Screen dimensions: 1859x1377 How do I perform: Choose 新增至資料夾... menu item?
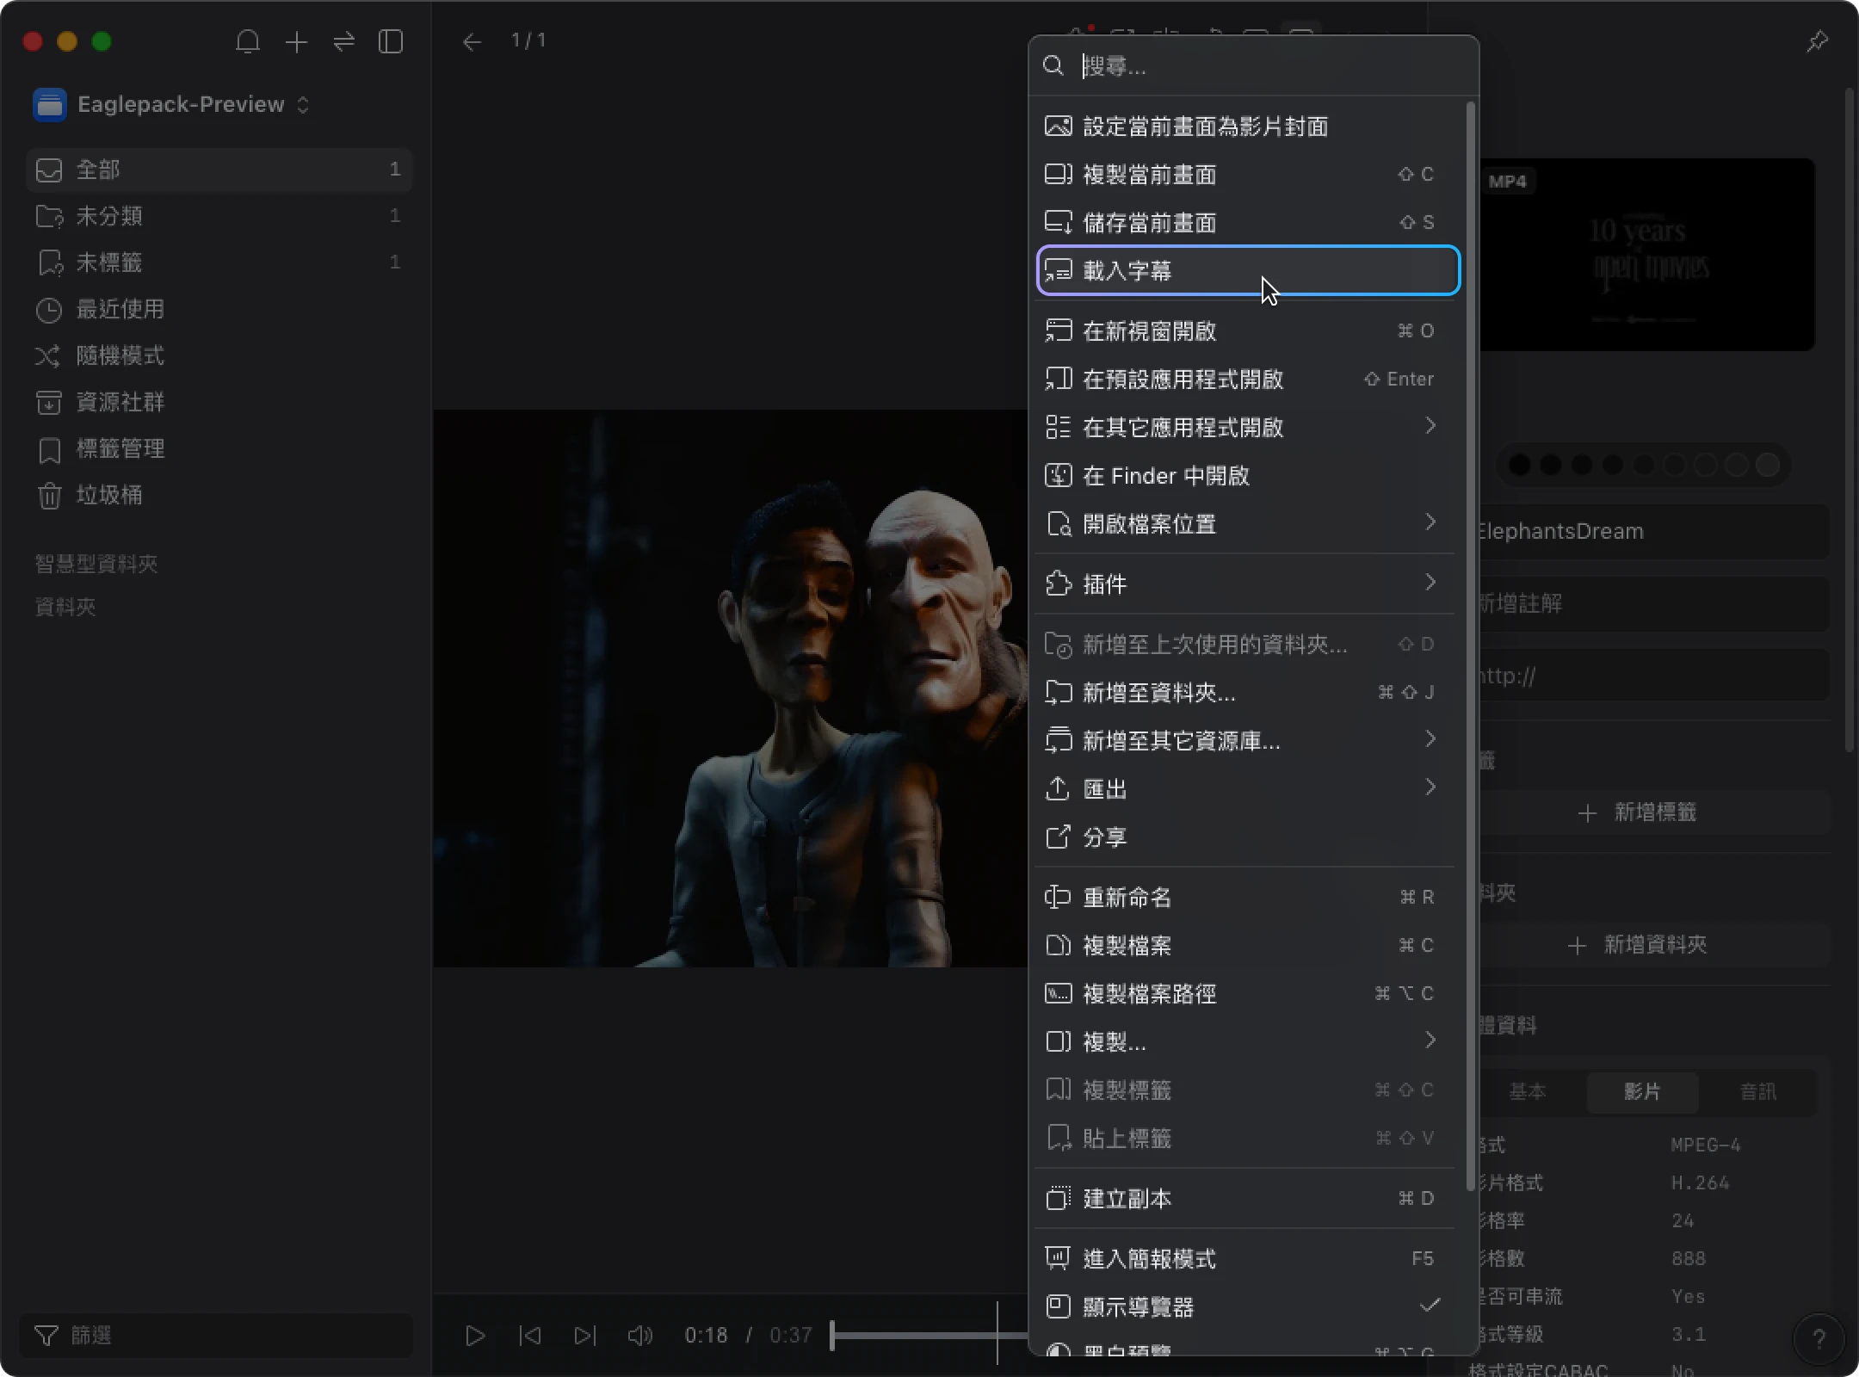1248,693
